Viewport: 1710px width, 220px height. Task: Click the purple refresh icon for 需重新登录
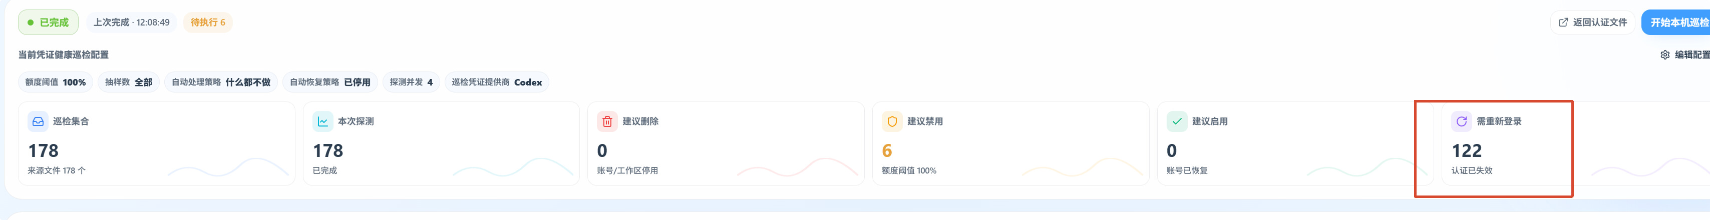1462,122
